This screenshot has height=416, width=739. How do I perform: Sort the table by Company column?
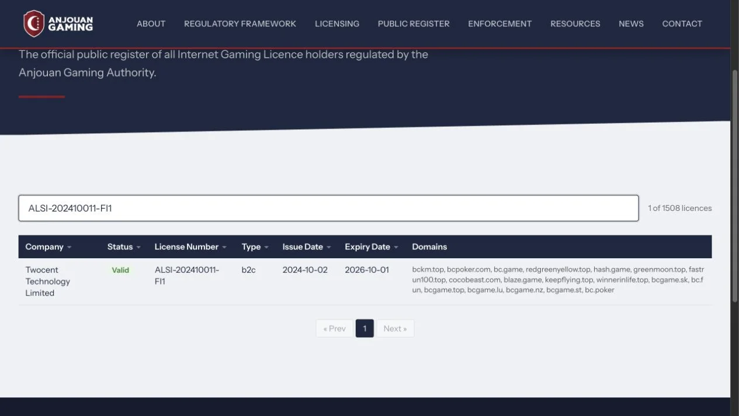48,247
